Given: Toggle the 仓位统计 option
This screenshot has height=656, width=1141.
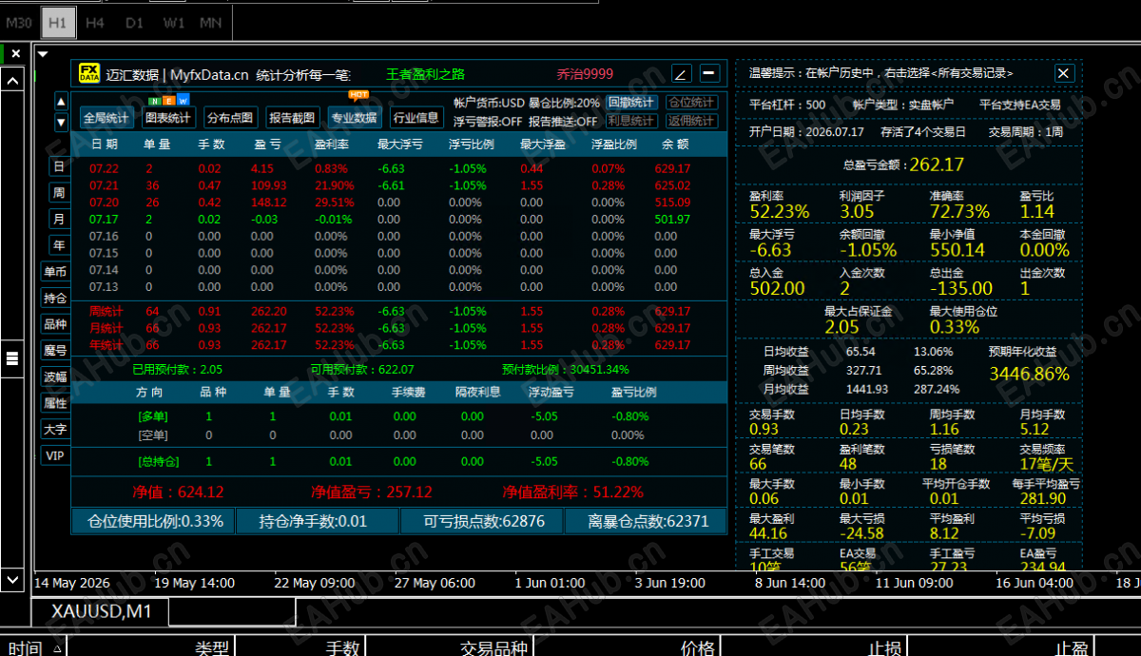Looking at the screenshot, I should pyautogui.click(x=691, y=103).
